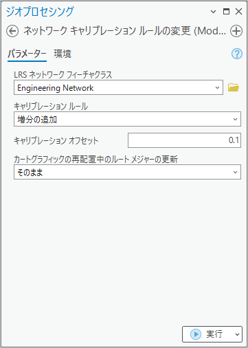Image resolution: width=248 pixels, height=348 pixels.
Task: Expand the 実行 button dropdown arrow
Action: 237,334
